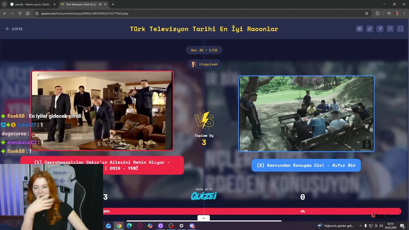Open Google Chrome from the taskbar
This screenshot has height=230, width=409.
click(x=119, y=226)
